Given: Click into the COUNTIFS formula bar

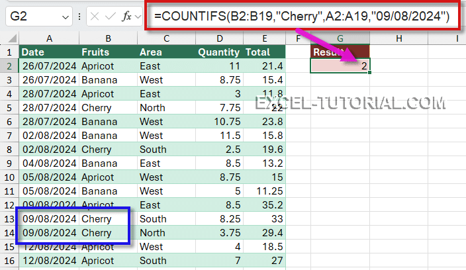Looking at the screenshot, I should [303, 16].
